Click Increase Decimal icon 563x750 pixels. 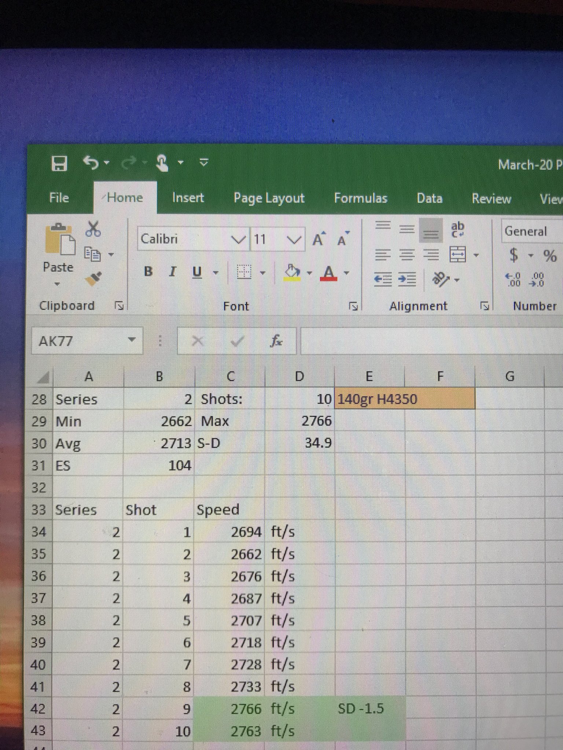click(513, 280)
